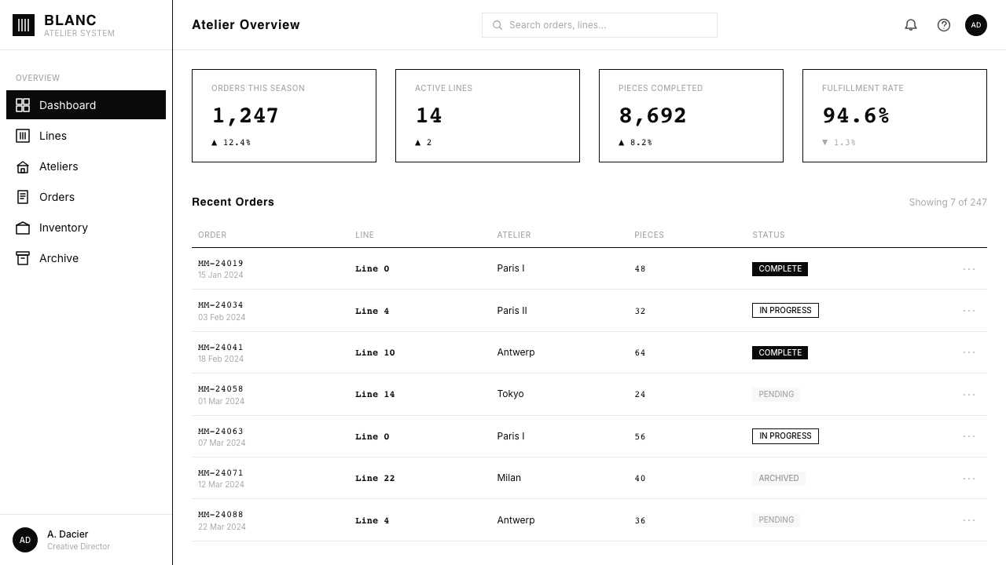Open row actions for order MM-24071
The width and height of the screenshot is (1006, 565).
pos(969,479)
